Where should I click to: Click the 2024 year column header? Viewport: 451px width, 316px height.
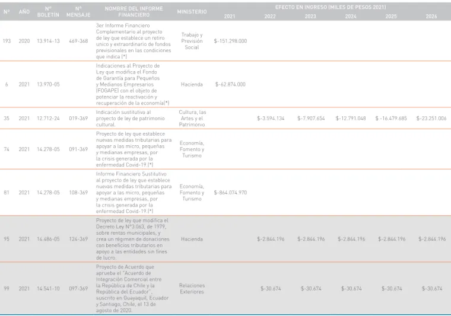tap(351, 17)
